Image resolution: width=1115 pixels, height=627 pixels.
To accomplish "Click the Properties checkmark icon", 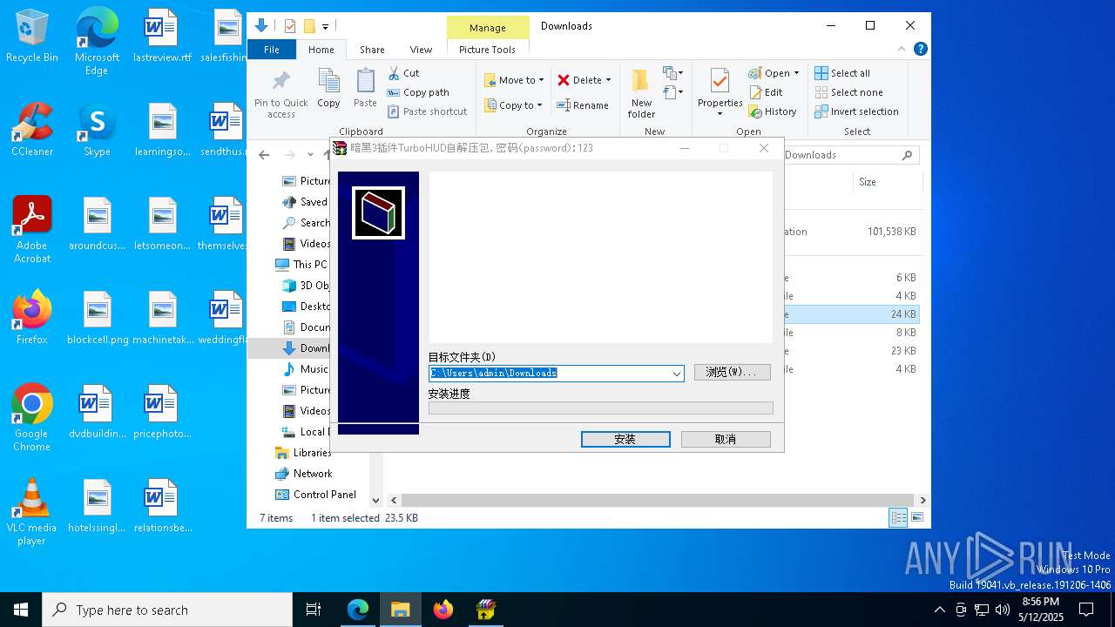I will 720,83.
